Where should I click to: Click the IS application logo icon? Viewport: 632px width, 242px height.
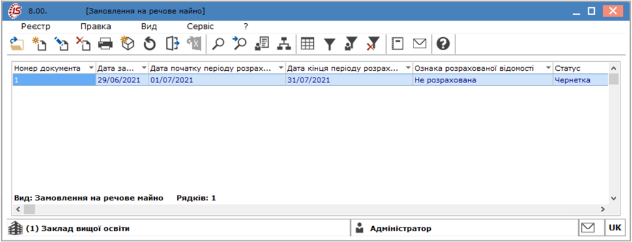[15, 11]
